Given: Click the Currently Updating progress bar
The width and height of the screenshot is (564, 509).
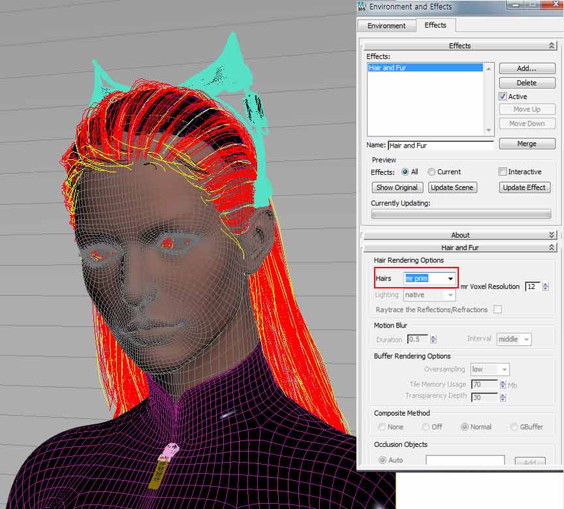Looking at the screenshot, I should click(x=461, y=214).
